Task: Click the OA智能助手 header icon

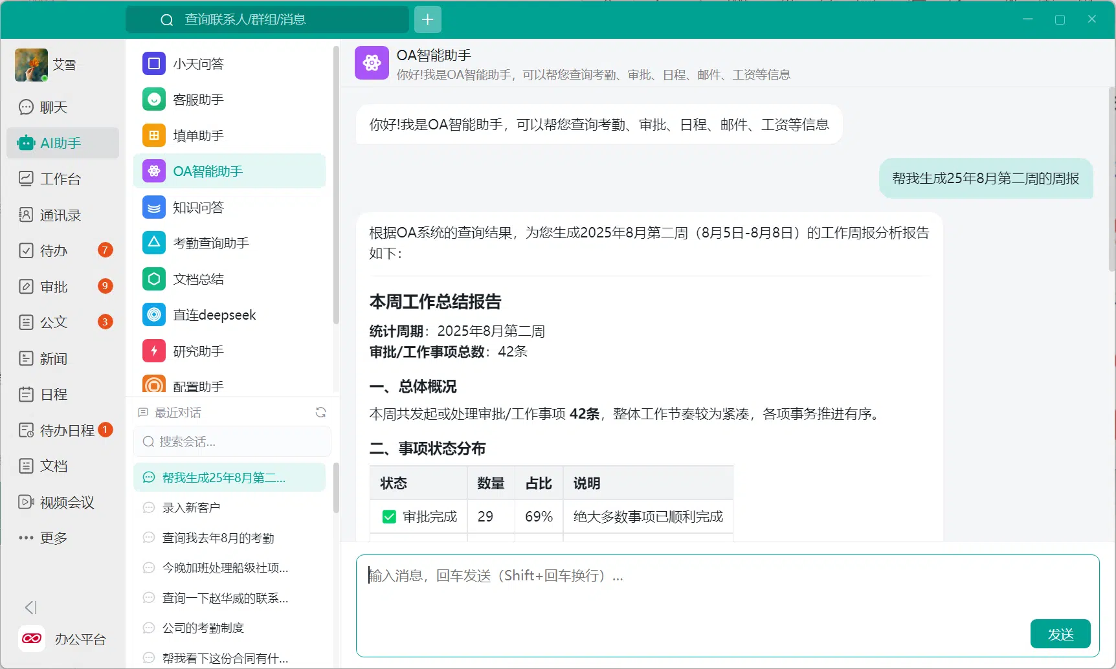Action: pos(372,63)
